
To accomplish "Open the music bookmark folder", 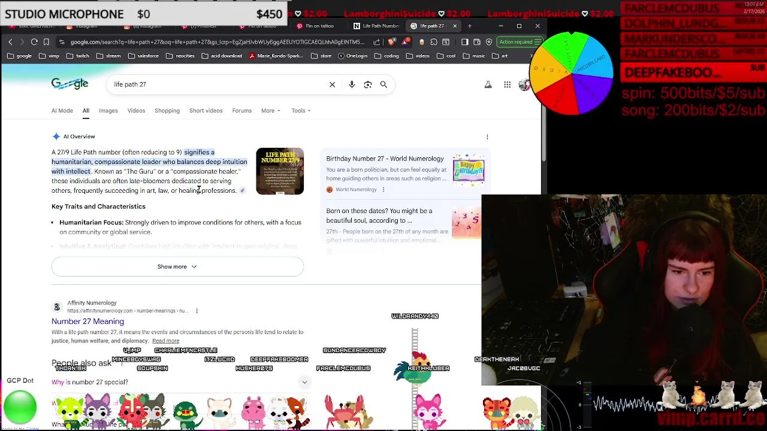I will (x=473, y=56).
